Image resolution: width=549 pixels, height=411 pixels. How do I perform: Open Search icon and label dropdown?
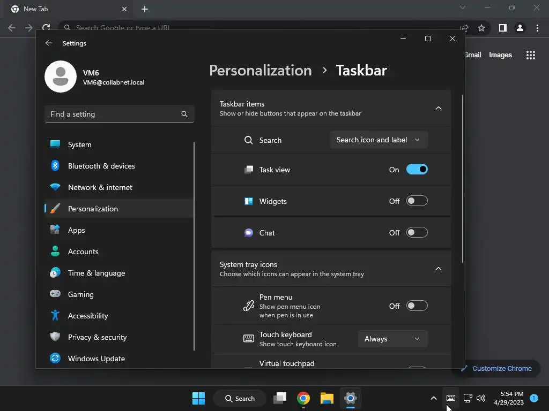tap(379, 140)
